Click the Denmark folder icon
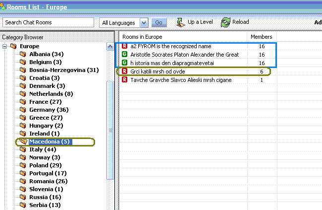The height and width of the screenshot is (210, 322). coord(23,86)
